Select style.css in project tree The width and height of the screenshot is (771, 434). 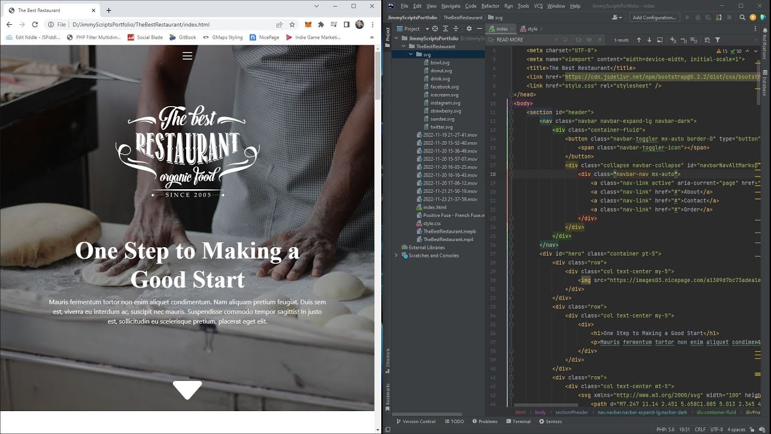(431, 223)
